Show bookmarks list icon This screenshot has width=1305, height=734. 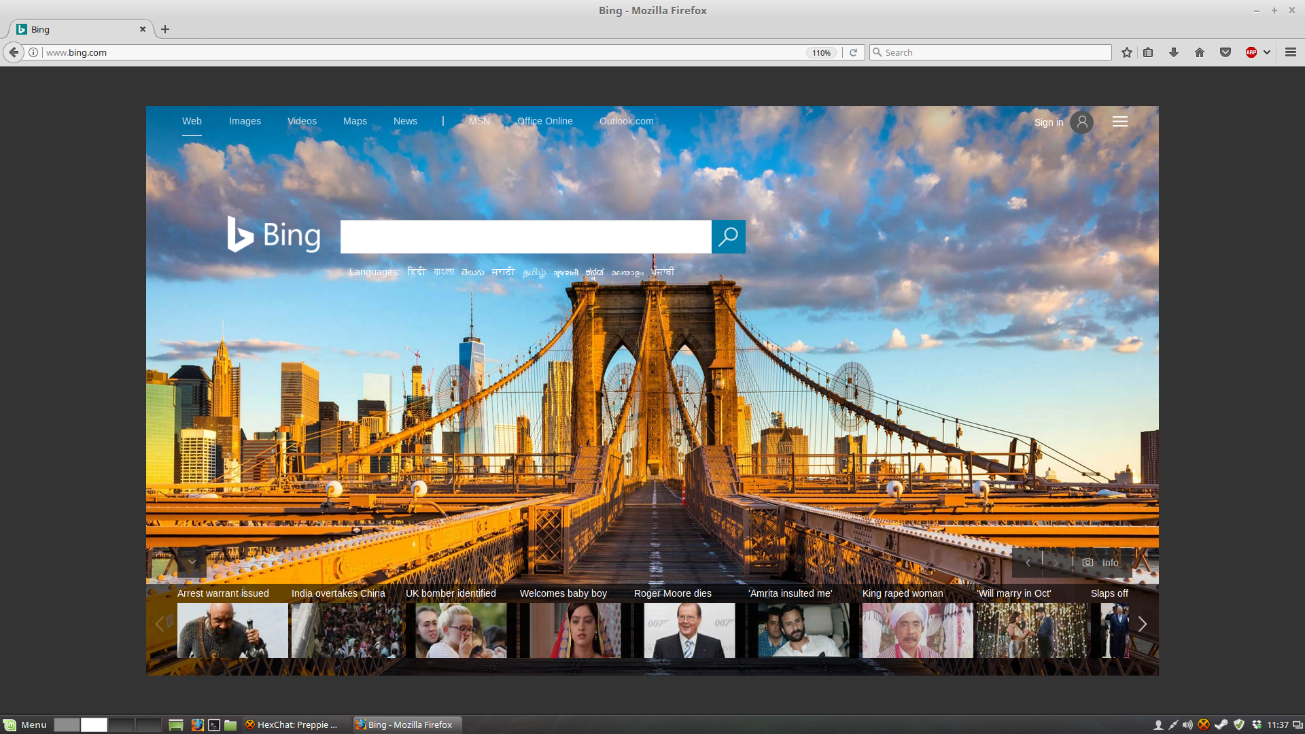[1148, 52]
